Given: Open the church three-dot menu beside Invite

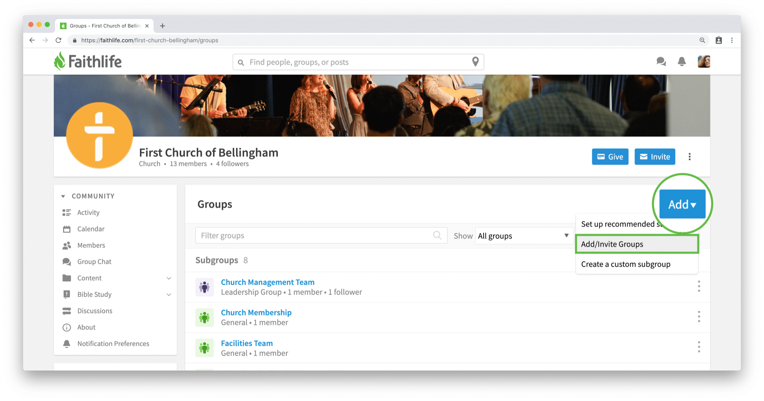Looking at the screenshot, I should point(690,157).
